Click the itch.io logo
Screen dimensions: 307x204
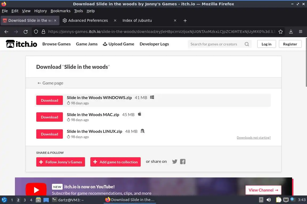tap(21, 44)
